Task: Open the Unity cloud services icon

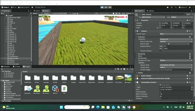Action: click(168, 7)
